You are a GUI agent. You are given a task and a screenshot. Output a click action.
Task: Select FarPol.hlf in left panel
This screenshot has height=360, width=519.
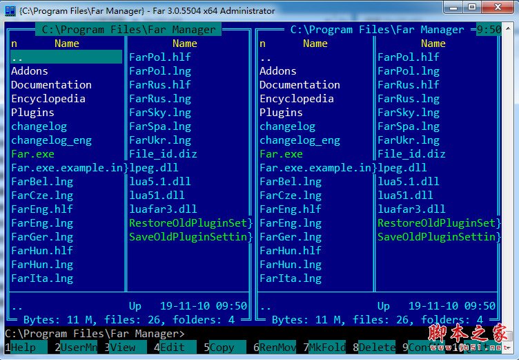pyautogui.click(x=160, y=57)
